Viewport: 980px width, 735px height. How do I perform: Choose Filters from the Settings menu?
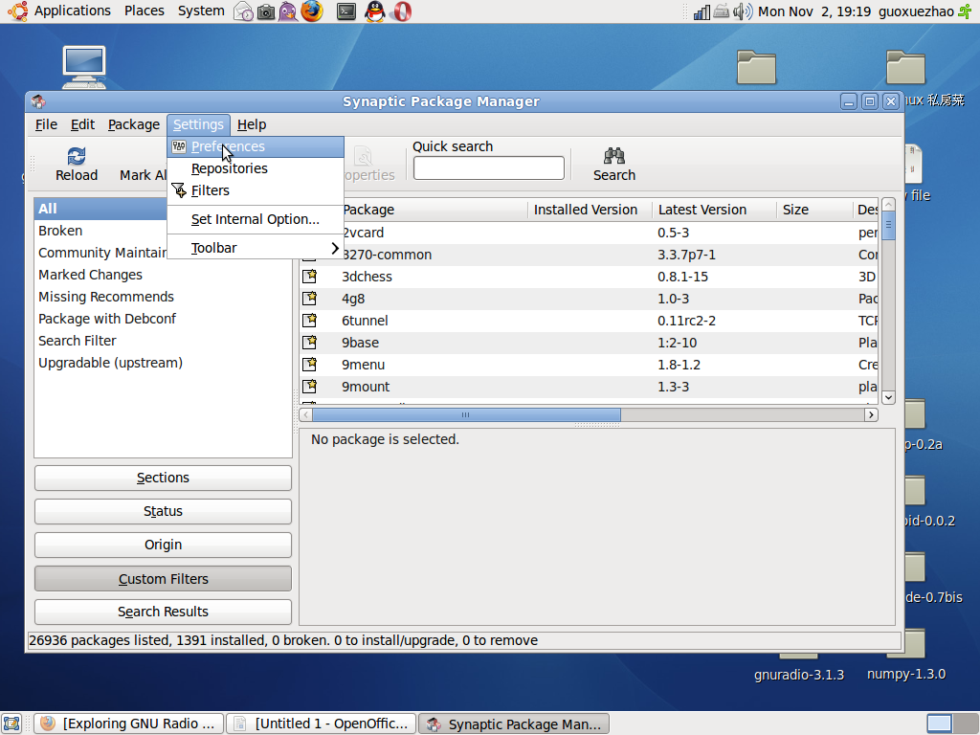pos(256,190)
